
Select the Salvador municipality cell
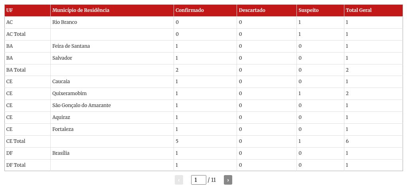tap(62, 58)
